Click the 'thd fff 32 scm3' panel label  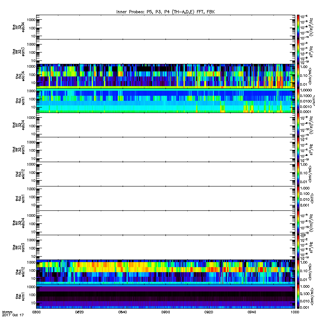point(18,150)
